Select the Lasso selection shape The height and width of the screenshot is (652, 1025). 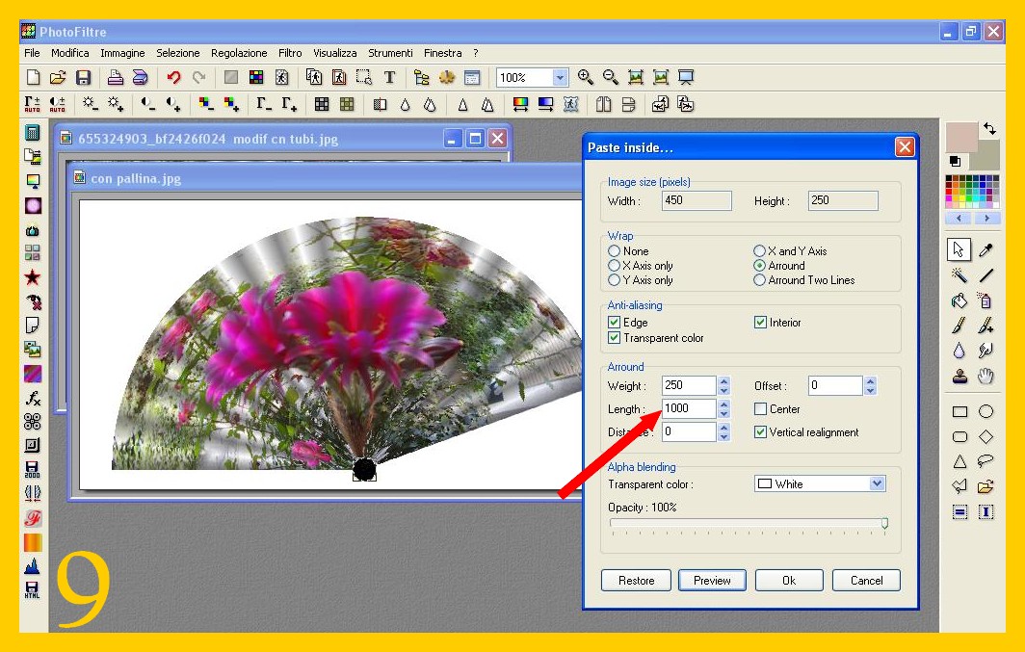tap(986, 460)
